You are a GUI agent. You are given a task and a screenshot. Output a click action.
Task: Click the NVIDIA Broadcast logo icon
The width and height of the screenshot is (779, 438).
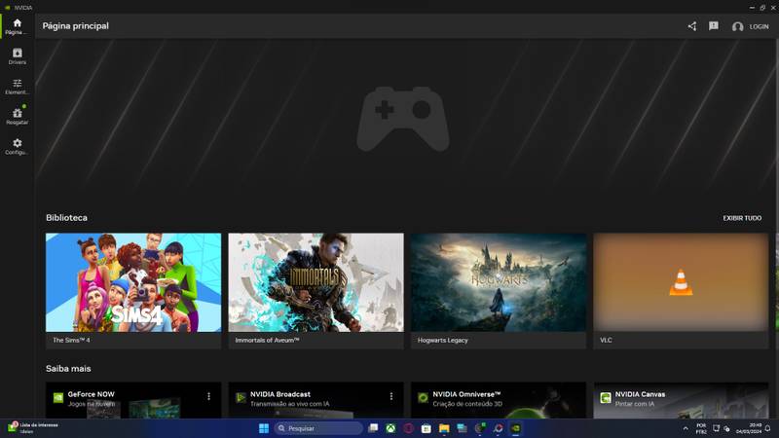coord(241,398)
